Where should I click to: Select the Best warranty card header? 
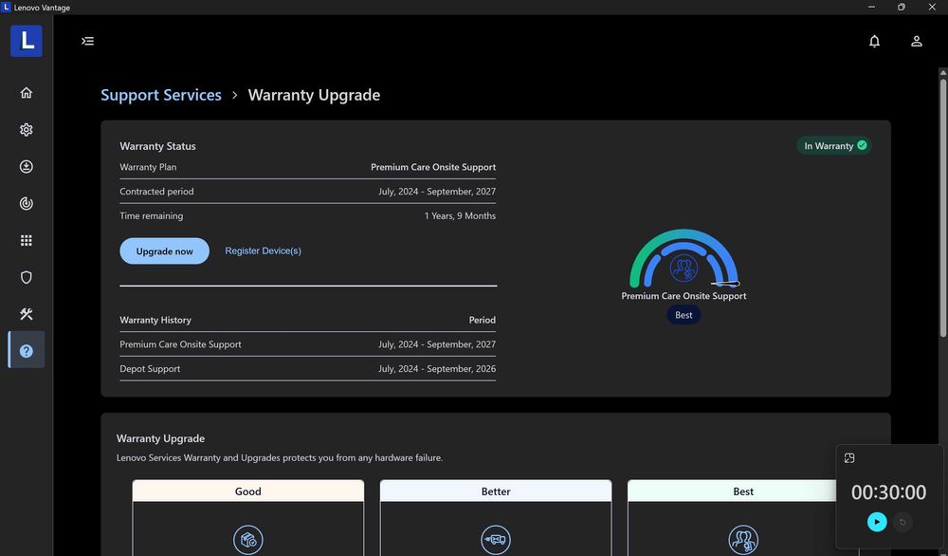743,491
